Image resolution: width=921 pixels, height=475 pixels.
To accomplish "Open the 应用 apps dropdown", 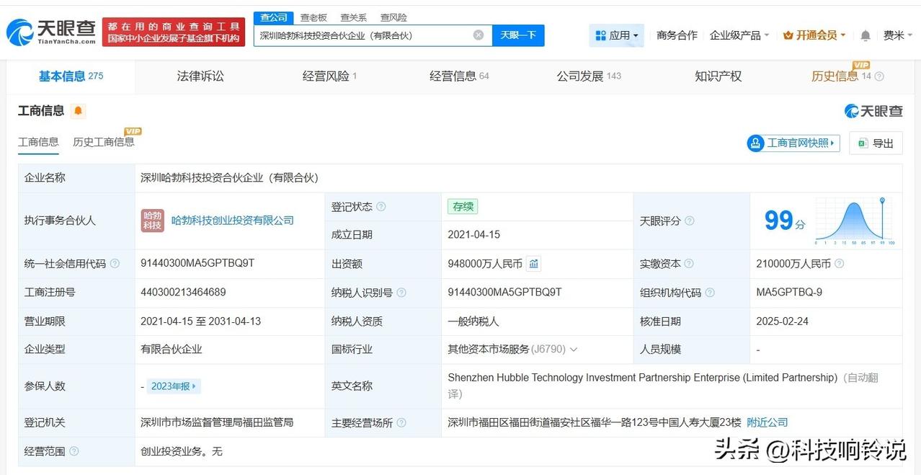I will [617, 35].
